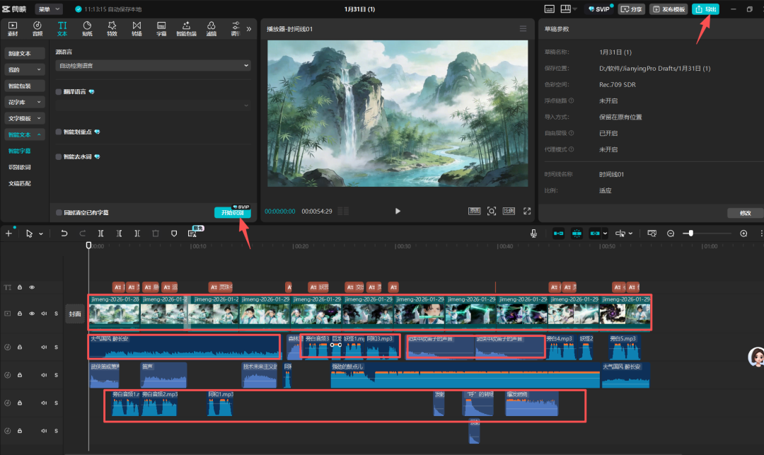The image size is (764, 455).
Task: Click the delete trash icon in timeline toolbar
Action: pyautogui.click(x=156, y=233)
